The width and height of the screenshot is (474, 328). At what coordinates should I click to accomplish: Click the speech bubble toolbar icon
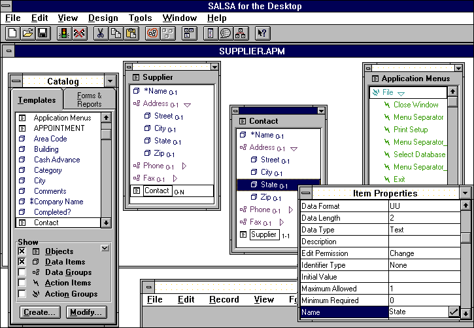(x=226, y=33)
